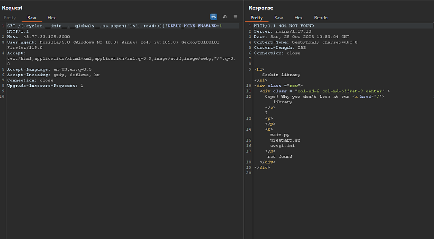Click the response Connection: close header
This screenshot has width=434, height=239.
[x=277, y=53]
